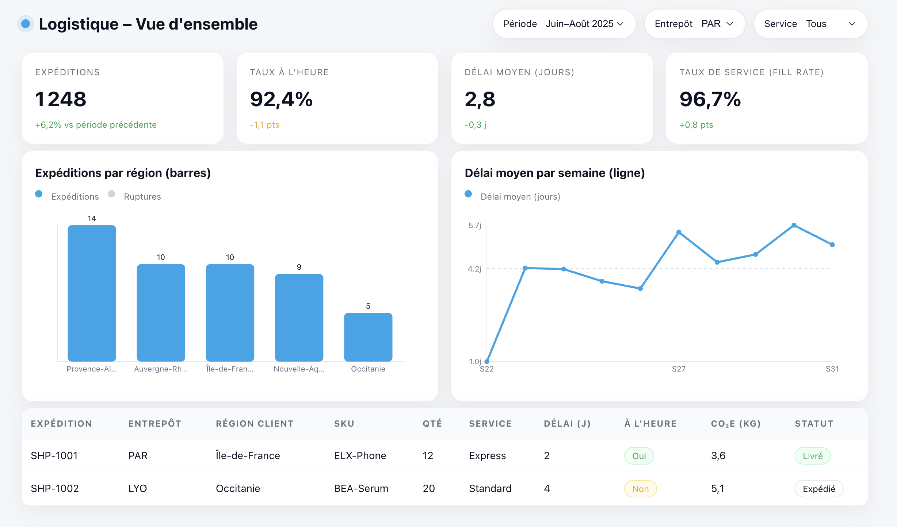Click the Non badge in SHP-1002 row
Image resolution: width=897 pixels, height=527 pixels.
tap(640, 489)
